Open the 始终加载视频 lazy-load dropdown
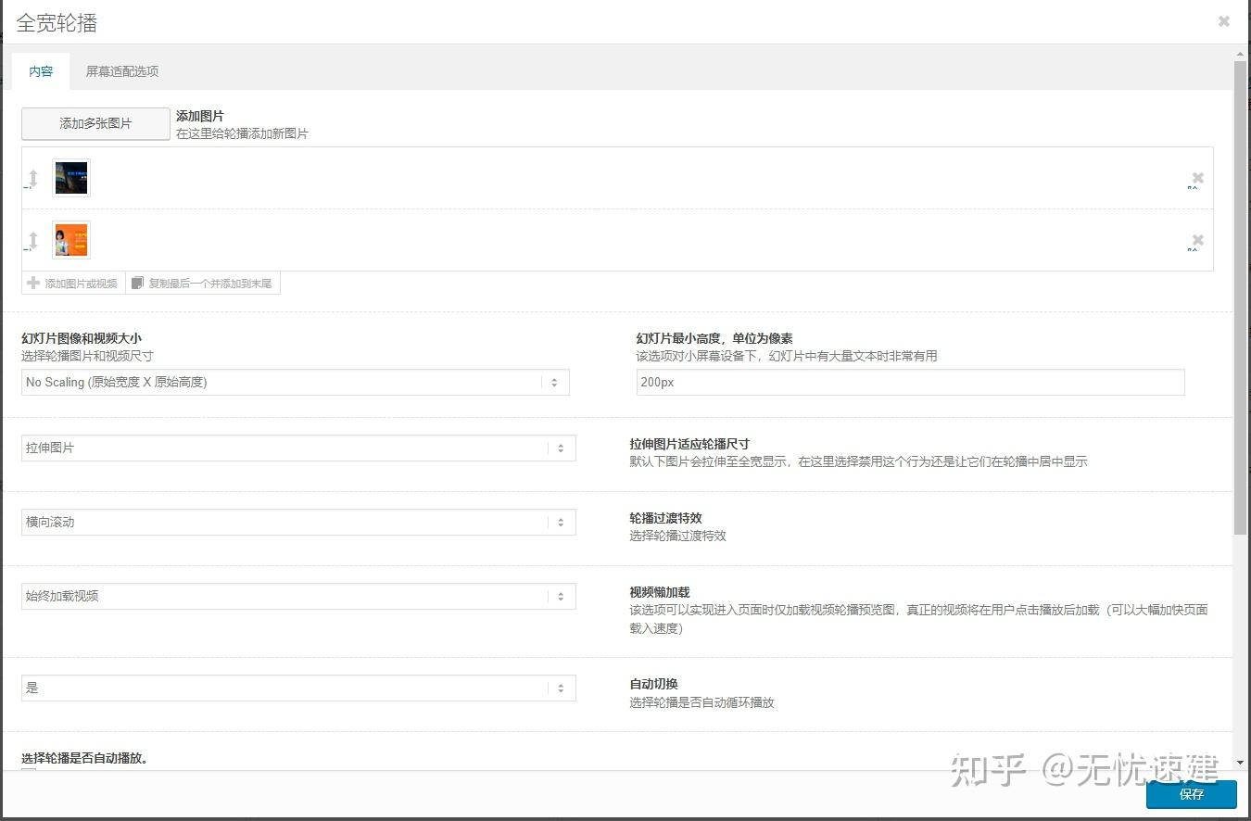Viewport: 1251px width, 821px height. pos(561,596)
